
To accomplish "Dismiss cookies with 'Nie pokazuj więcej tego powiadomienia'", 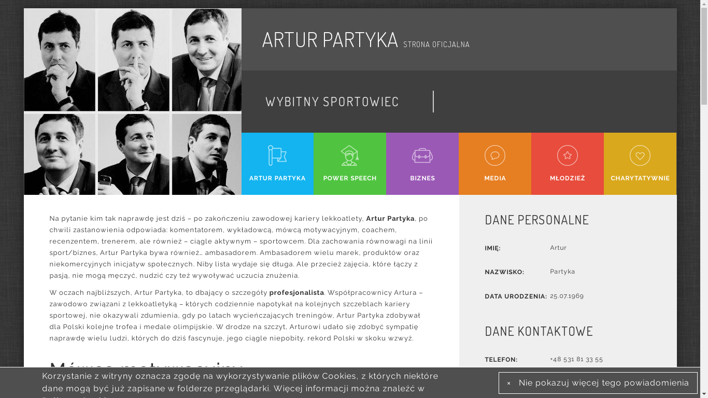I will point(603,383).
